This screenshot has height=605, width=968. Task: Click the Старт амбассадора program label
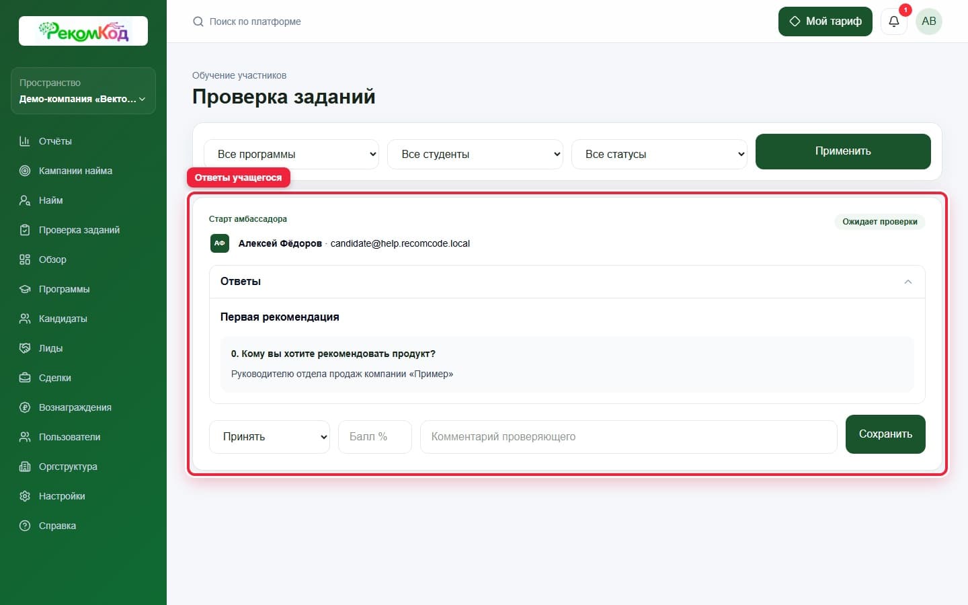tap(248, 219)
